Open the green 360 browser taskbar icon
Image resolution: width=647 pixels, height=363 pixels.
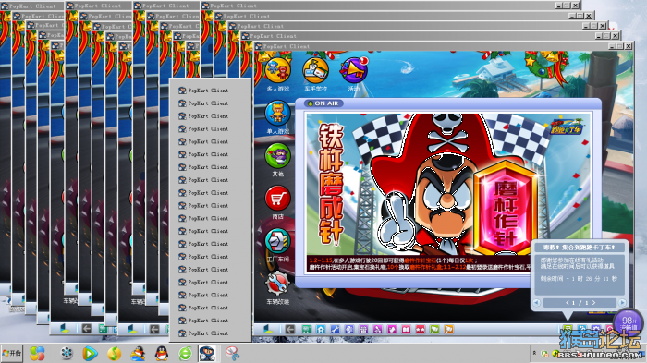click(x=185, y=354)
